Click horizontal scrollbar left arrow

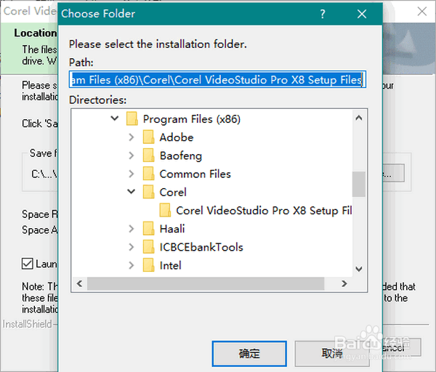pos(79,283)
